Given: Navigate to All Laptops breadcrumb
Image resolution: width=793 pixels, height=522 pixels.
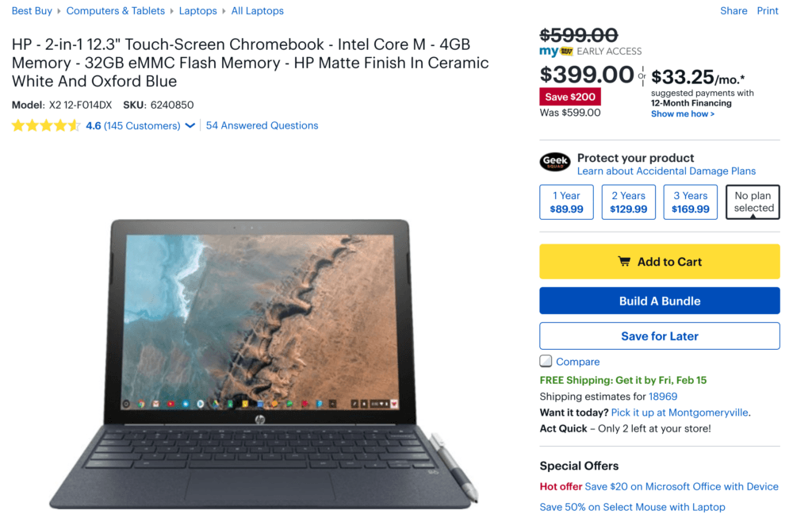Looking at the screenshot, I should coord(258,10).
